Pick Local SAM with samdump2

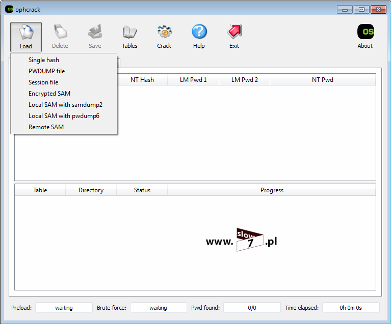64,105
